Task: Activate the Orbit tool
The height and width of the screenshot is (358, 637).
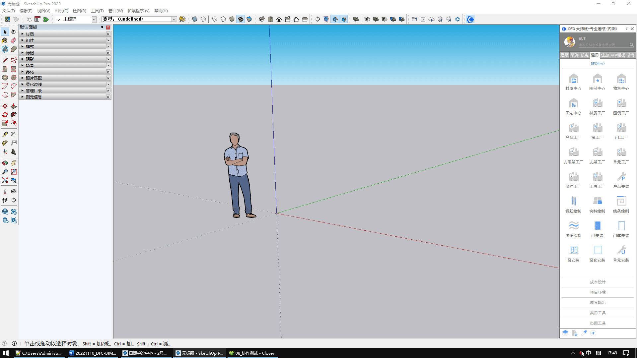Action: [x=5, y=163]
